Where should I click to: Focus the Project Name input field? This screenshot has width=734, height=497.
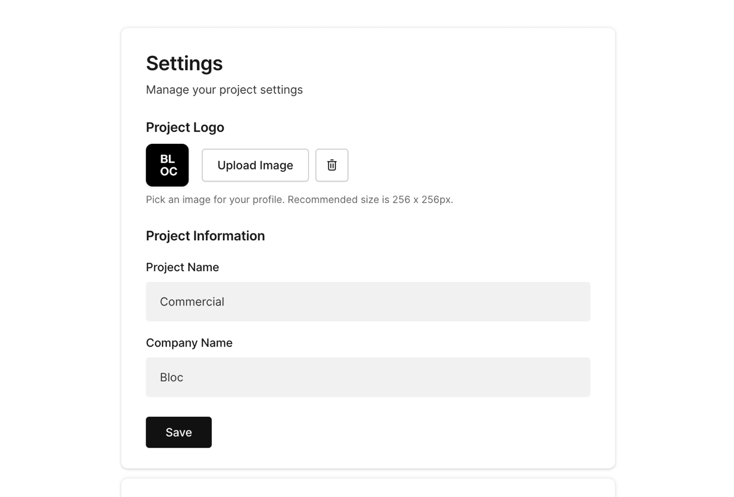(x=368, y=301)
